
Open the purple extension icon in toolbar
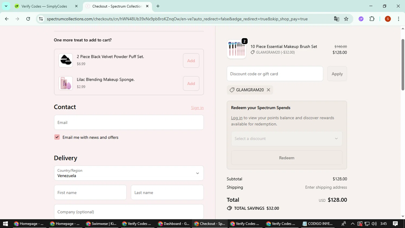[x=361, y=19]
